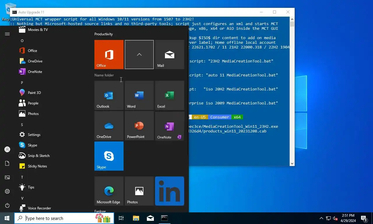Open Movies & TV app
Viewport: 373px width, 224px height.
coord(53,30)
